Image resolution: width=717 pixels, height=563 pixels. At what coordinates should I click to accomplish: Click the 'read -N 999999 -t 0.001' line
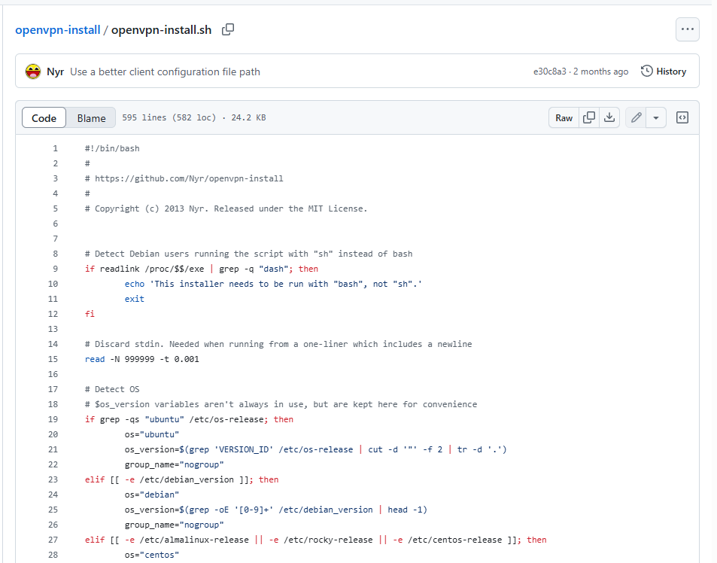tap(141, 359)
